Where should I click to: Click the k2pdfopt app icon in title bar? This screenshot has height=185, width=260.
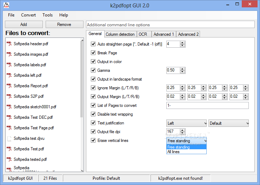[6, 5]
